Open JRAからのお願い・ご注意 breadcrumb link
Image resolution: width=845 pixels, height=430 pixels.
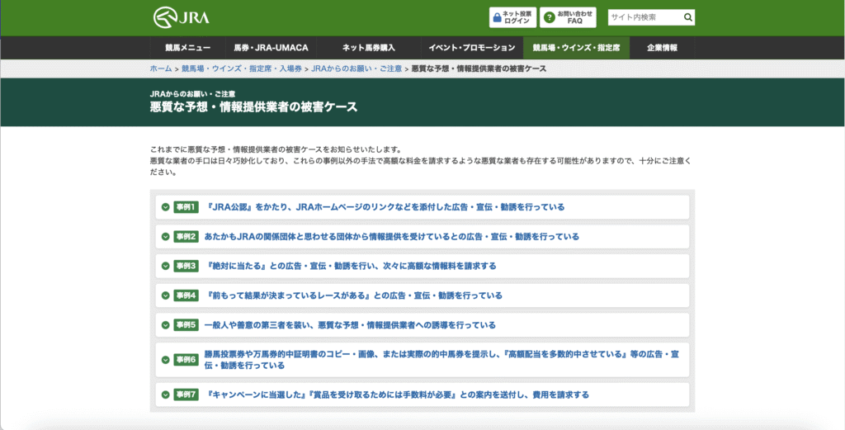click(x=356, y=69)
